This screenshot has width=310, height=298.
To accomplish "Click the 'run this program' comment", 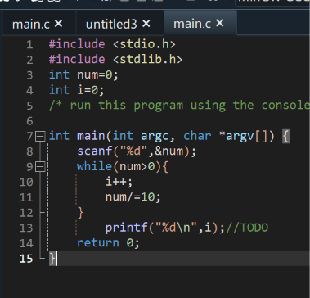I will pos(179,106).
